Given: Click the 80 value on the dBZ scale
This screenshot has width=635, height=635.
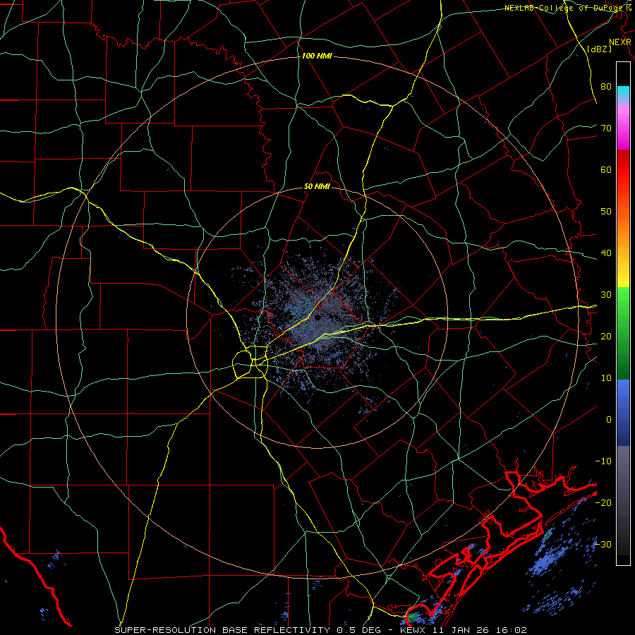Looking at the screenshot, I should coord(606,86).
